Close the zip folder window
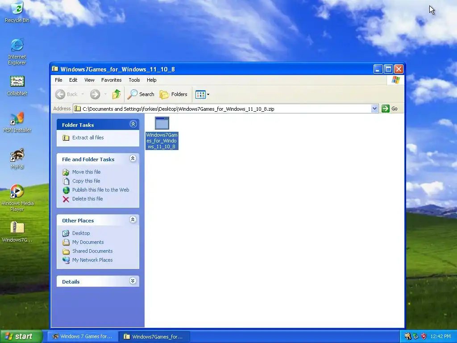Screen dimensions: 457x343 click(399, 69)
